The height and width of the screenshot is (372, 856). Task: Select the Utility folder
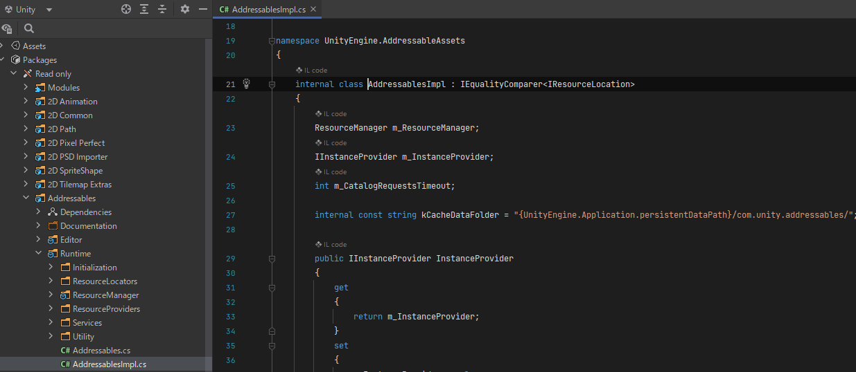pos(83,336)
